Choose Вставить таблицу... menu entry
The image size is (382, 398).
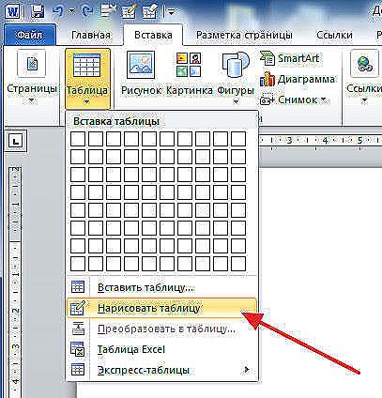click(161, 287)
